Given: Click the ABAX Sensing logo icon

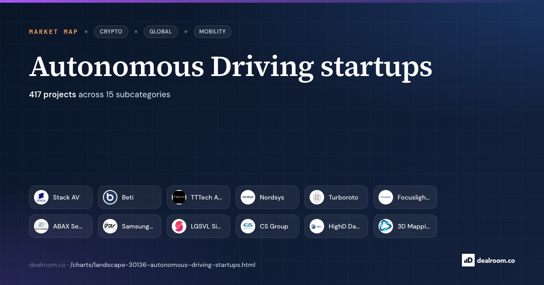Looking at the screenshot, I should [41, 226].
